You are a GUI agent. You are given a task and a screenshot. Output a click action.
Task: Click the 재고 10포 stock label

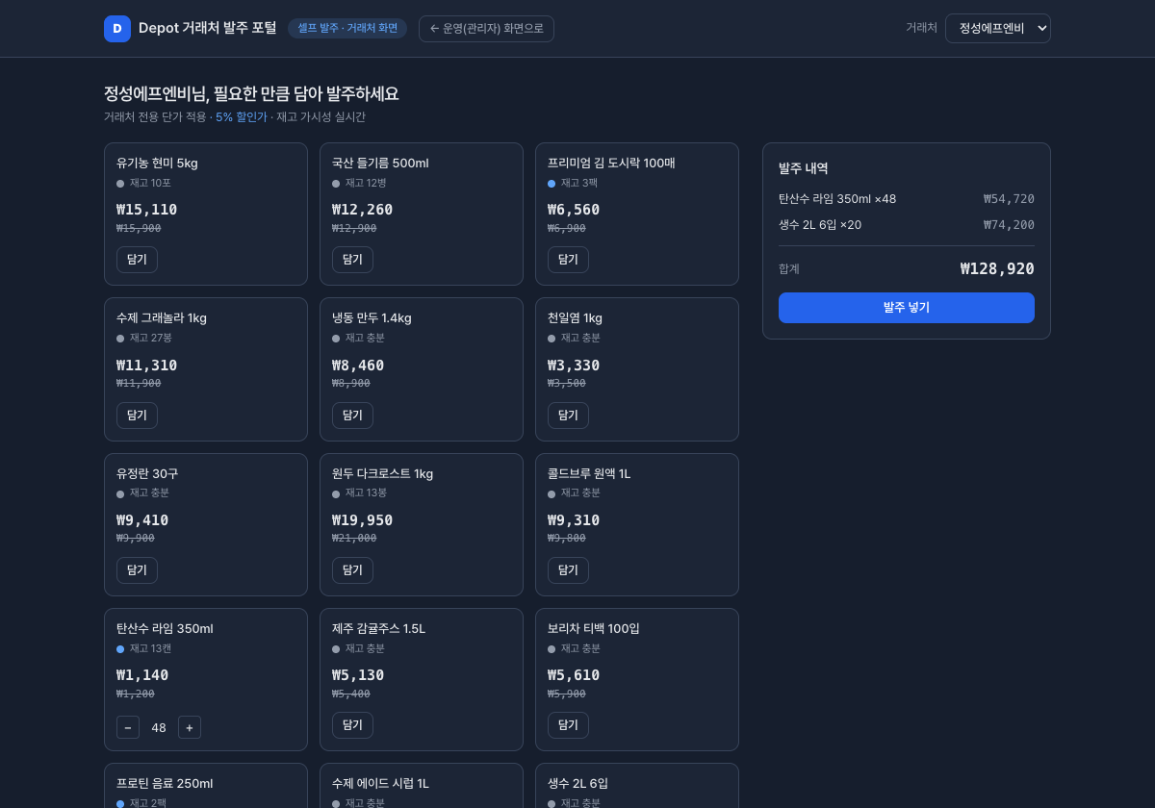pyautogui.click(x=150, y=183)
